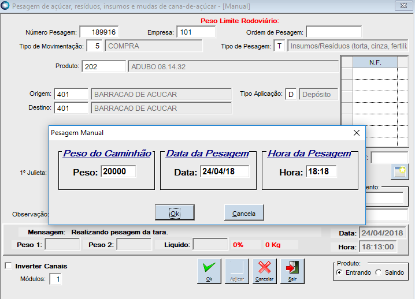Click the Depósito description field
The image size is (415, 299).
click(318, 94)
